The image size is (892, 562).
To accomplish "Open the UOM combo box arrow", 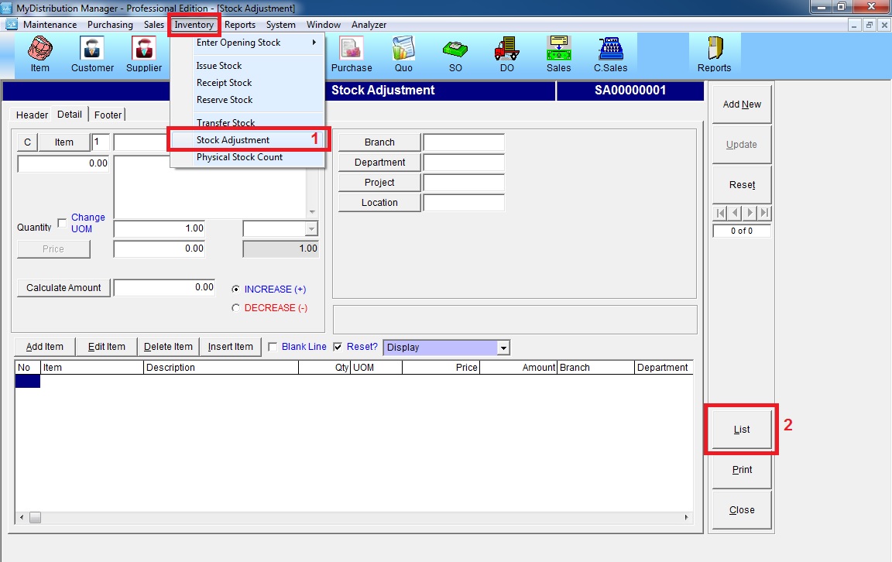I will (311, 229).
